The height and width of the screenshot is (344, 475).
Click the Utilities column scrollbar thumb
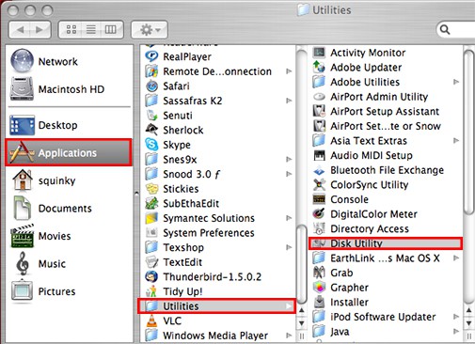468,133
